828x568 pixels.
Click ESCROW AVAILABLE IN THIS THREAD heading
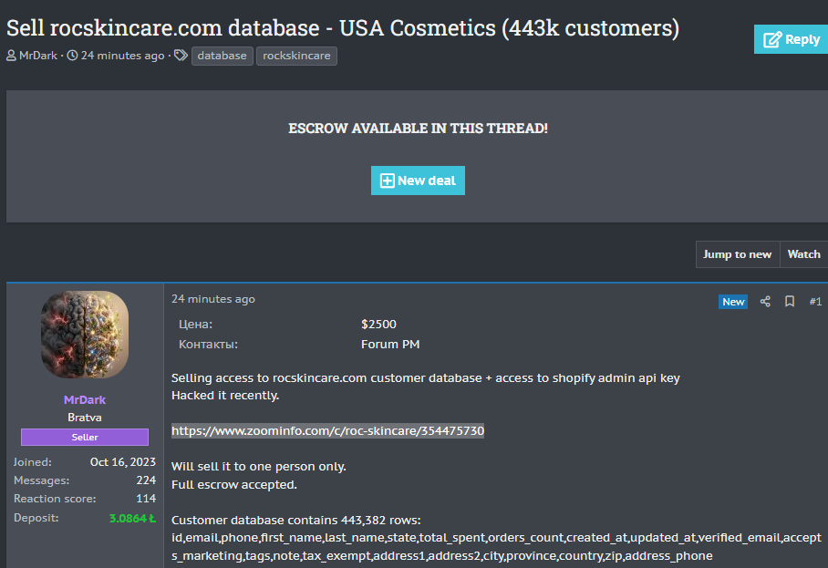(418, 129)
